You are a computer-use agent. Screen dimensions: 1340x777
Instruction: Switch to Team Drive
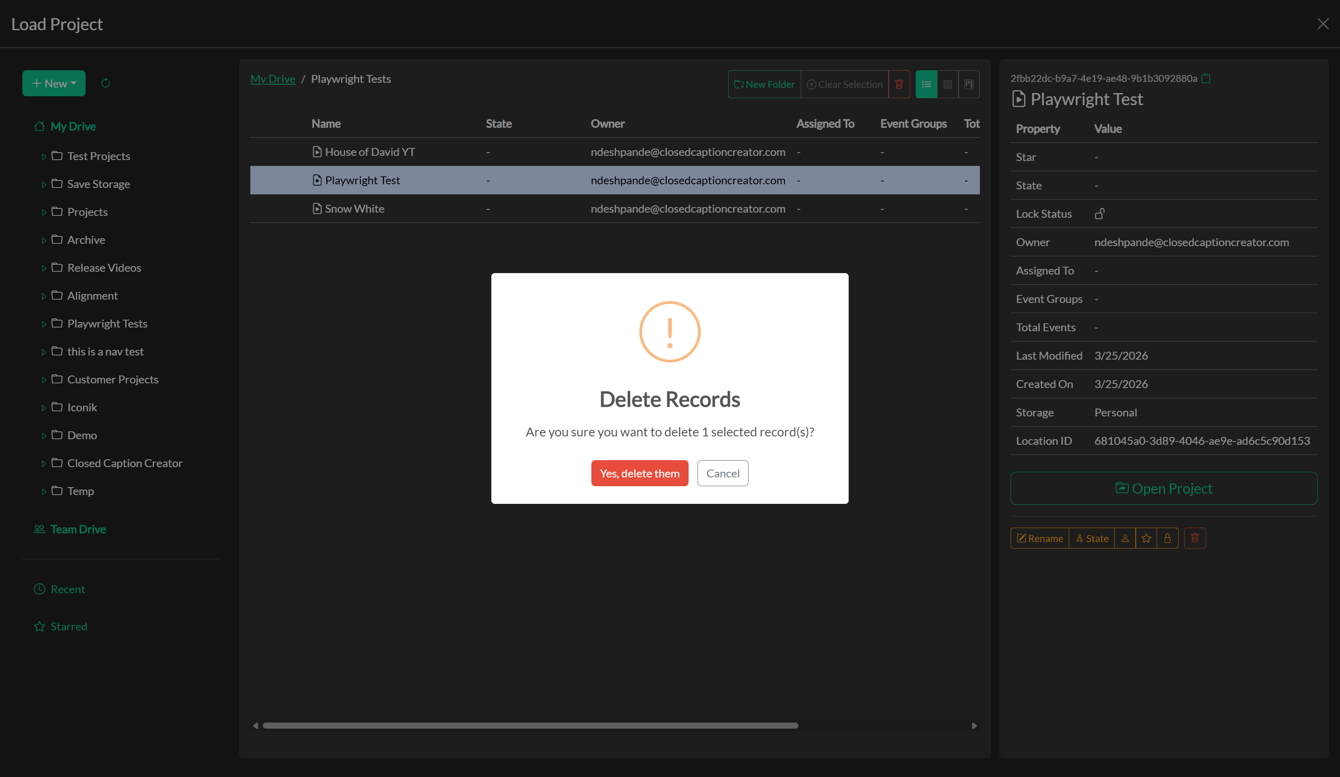(77, 529)
